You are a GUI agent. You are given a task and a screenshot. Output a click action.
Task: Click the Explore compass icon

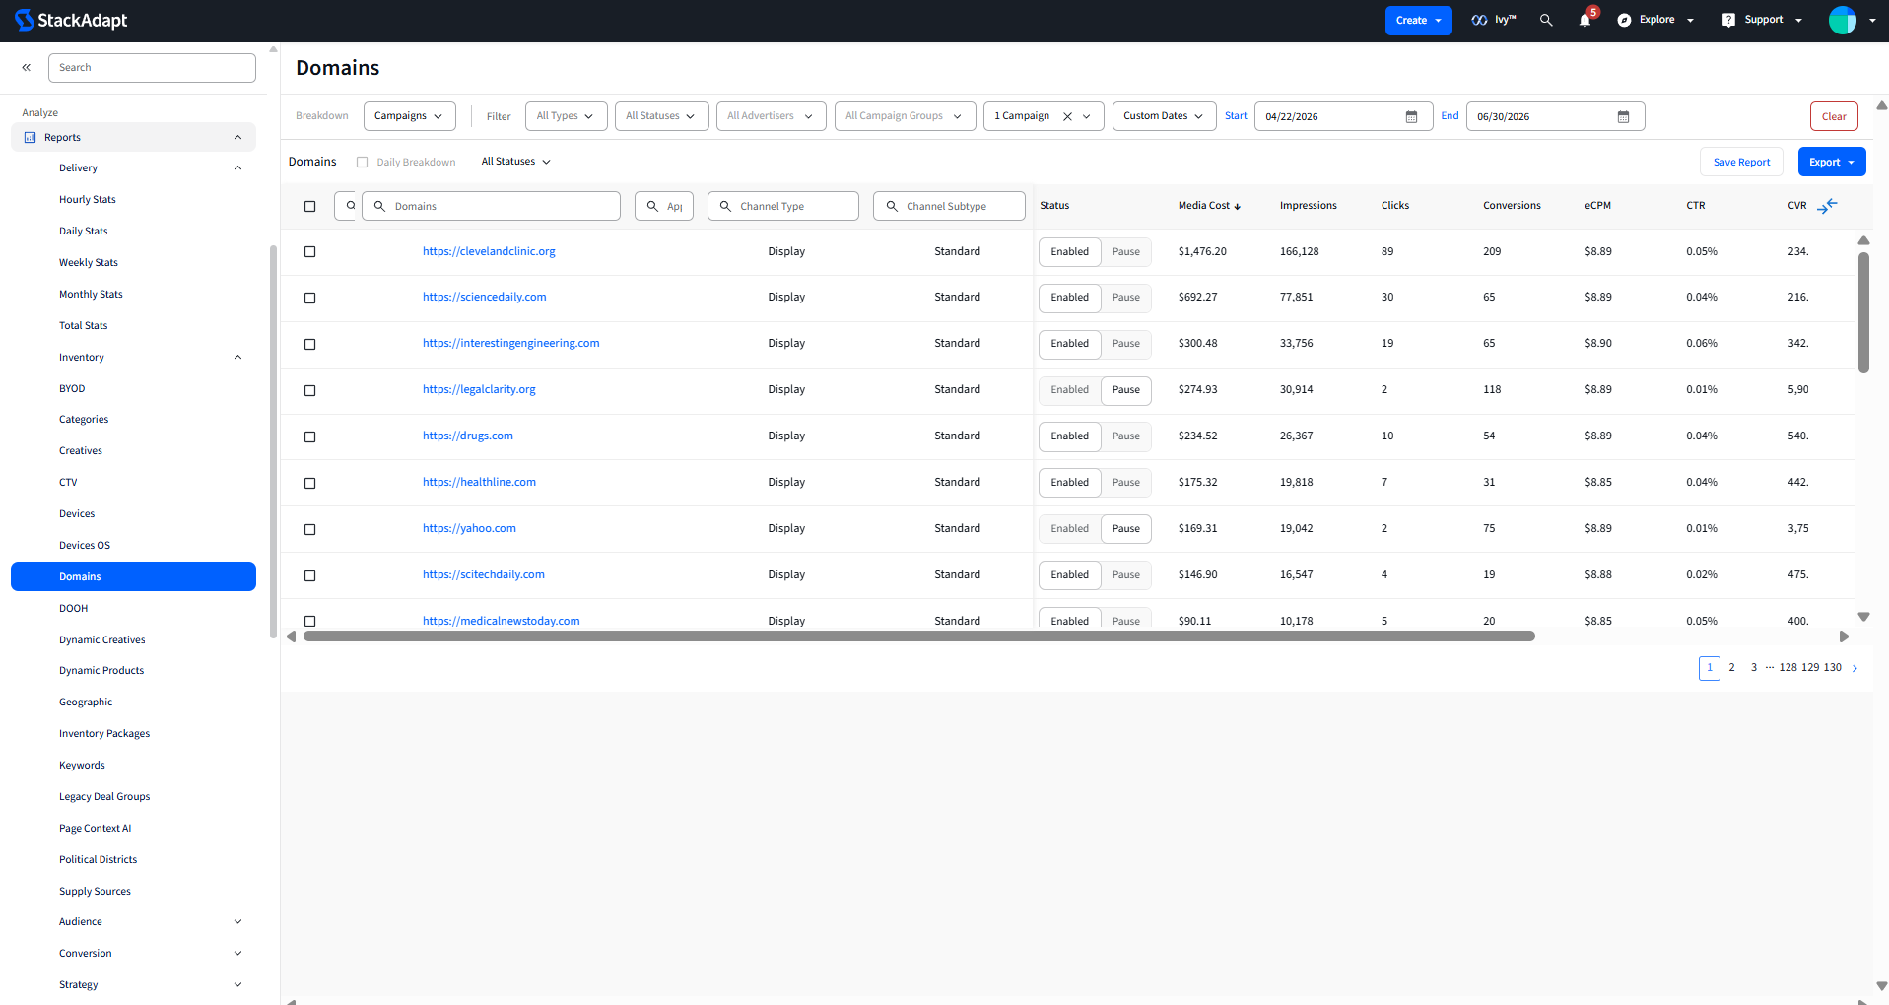point(1624,20)
